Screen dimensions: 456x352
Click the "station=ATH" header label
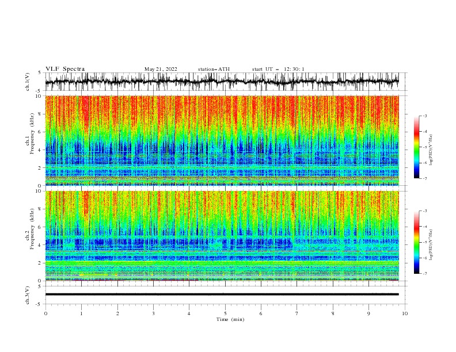214,69
